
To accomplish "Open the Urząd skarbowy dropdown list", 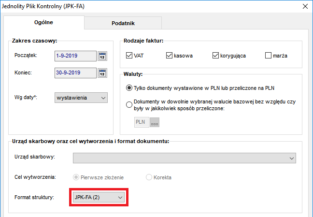I will [x=185, y=158].
